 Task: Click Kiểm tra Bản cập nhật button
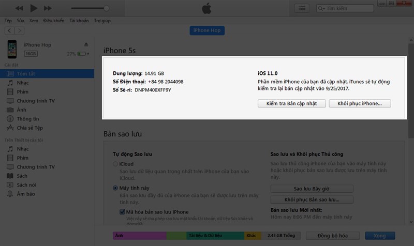[291, 103]
